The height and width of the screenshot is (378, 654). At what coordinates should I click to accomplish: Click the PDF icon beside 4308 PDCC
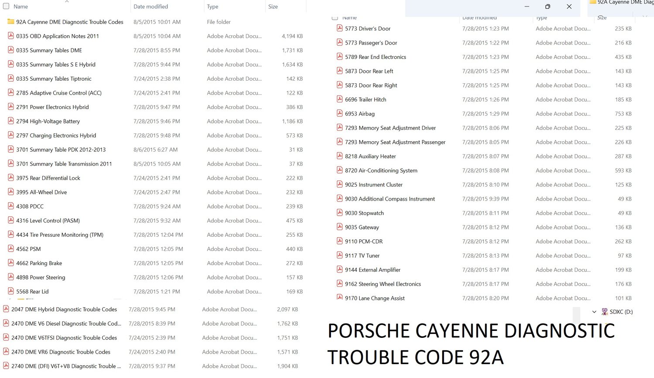[x=11, y=206]
